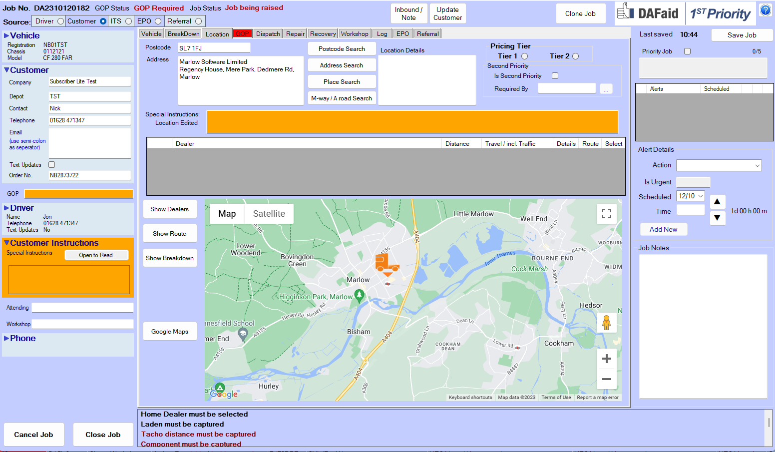Switch to the Vehicle tab

[151, 34]
